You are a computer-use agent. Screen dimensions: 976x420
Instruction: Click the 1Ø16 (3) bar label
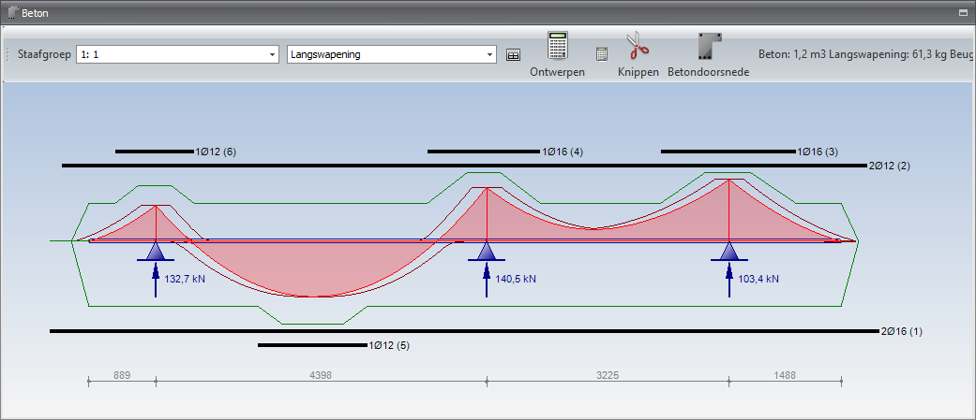[x=817, y=152]
